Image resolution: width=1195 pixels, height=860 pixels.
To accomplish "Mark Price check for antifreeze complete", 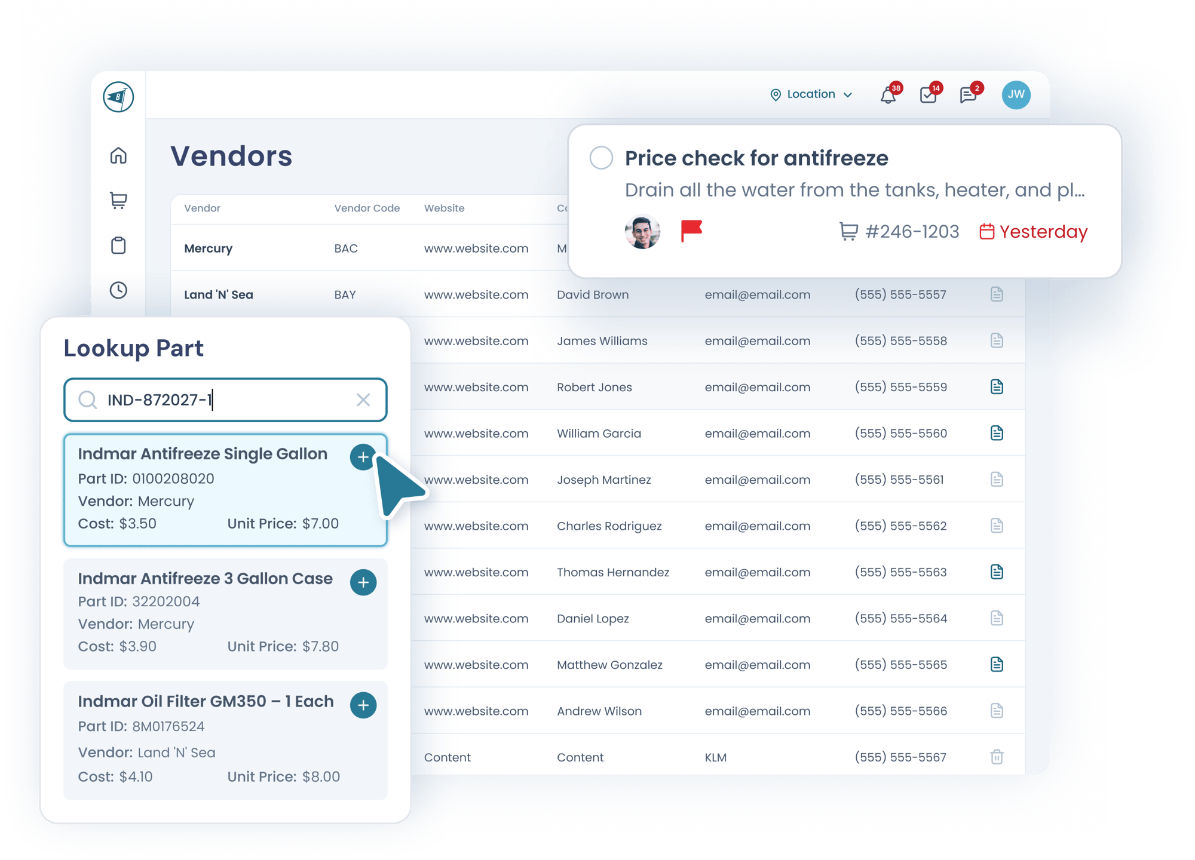I will (x=601, y=158).
